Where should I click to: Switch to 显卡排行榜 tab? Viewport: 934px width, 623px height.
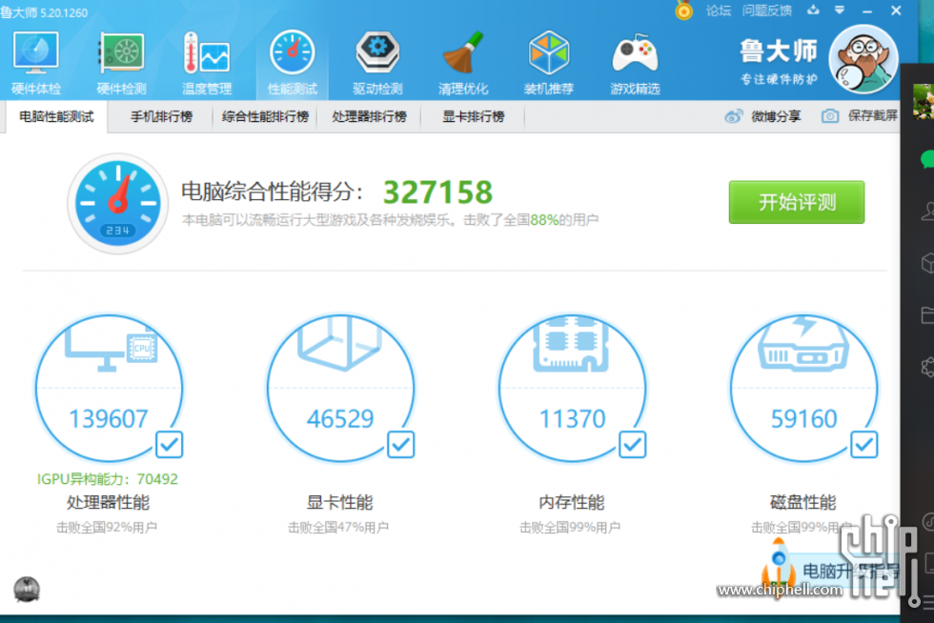[474, 117]
